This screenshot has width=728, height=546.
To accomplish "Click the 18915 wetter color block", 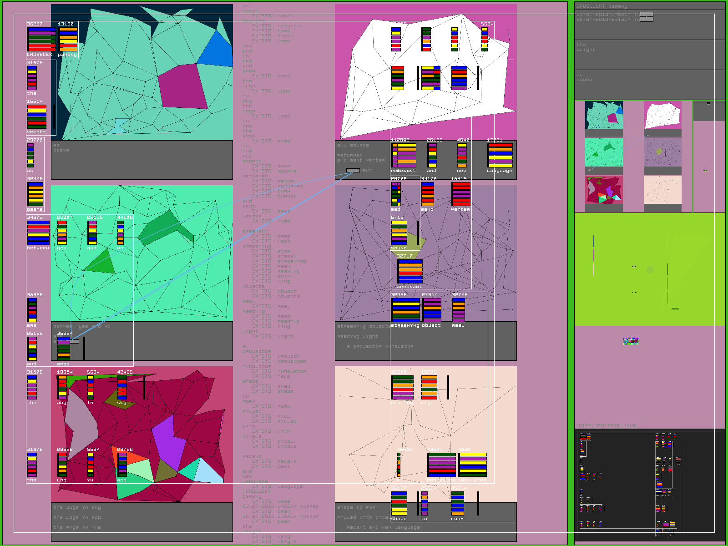I will tap(460, 194).
